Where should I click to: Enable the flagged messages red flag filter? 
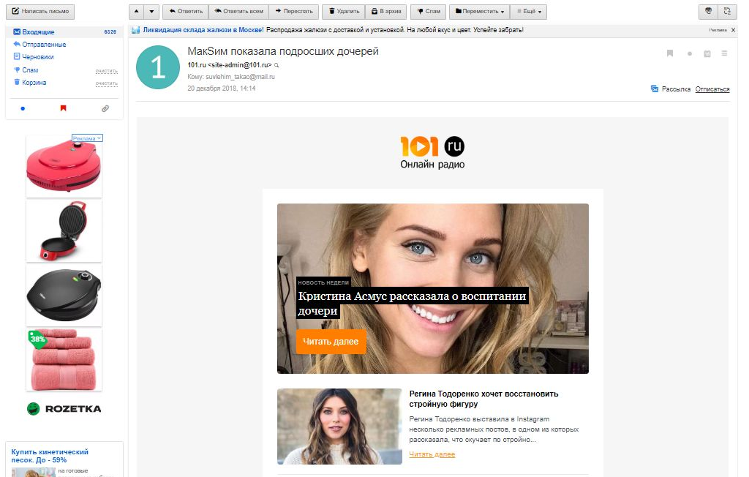click(x=62, y=108)
